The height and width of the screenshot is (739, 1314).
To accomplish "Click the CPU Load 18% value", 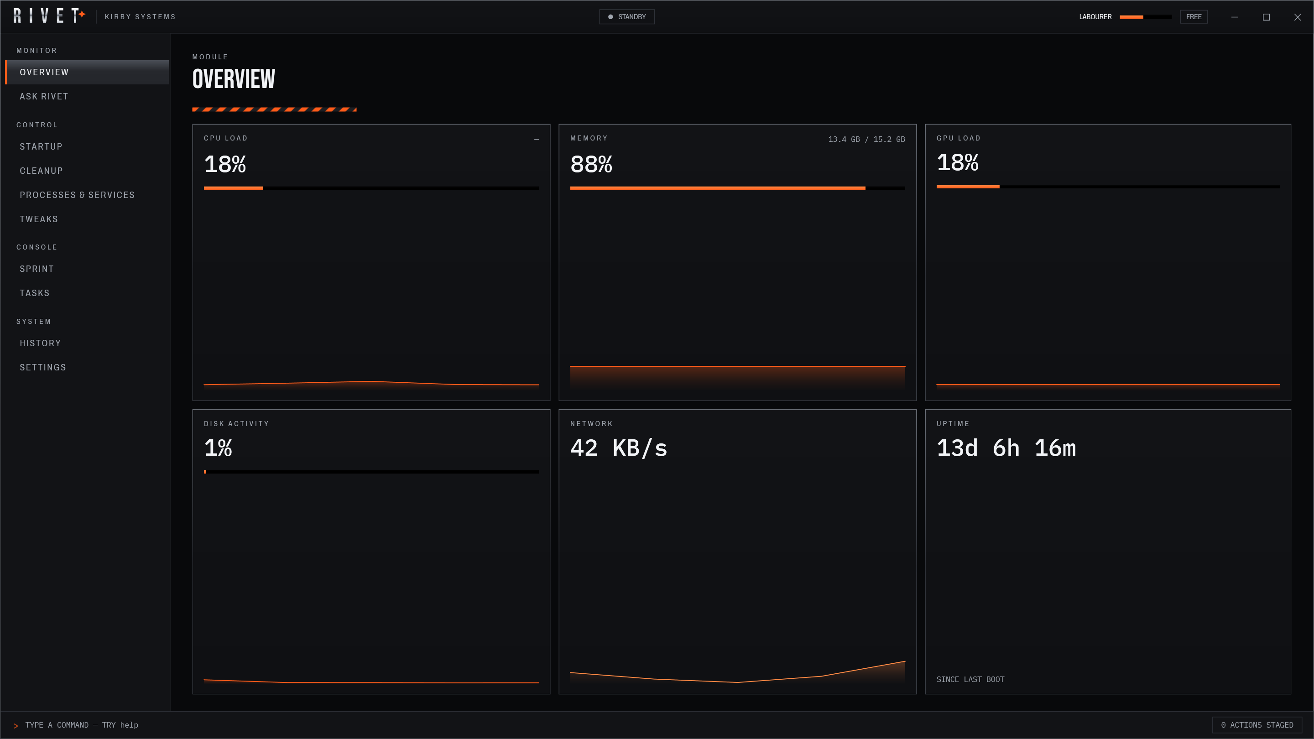I will [x=225, y=164].
